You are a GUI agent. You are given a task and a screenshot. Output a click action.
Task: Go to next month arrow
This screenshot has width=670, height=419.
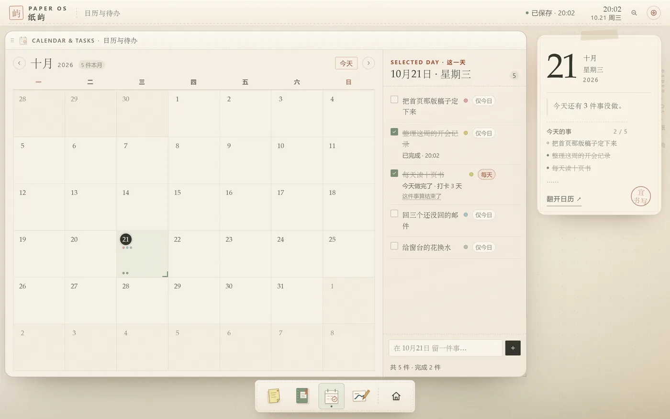(368, 63)
